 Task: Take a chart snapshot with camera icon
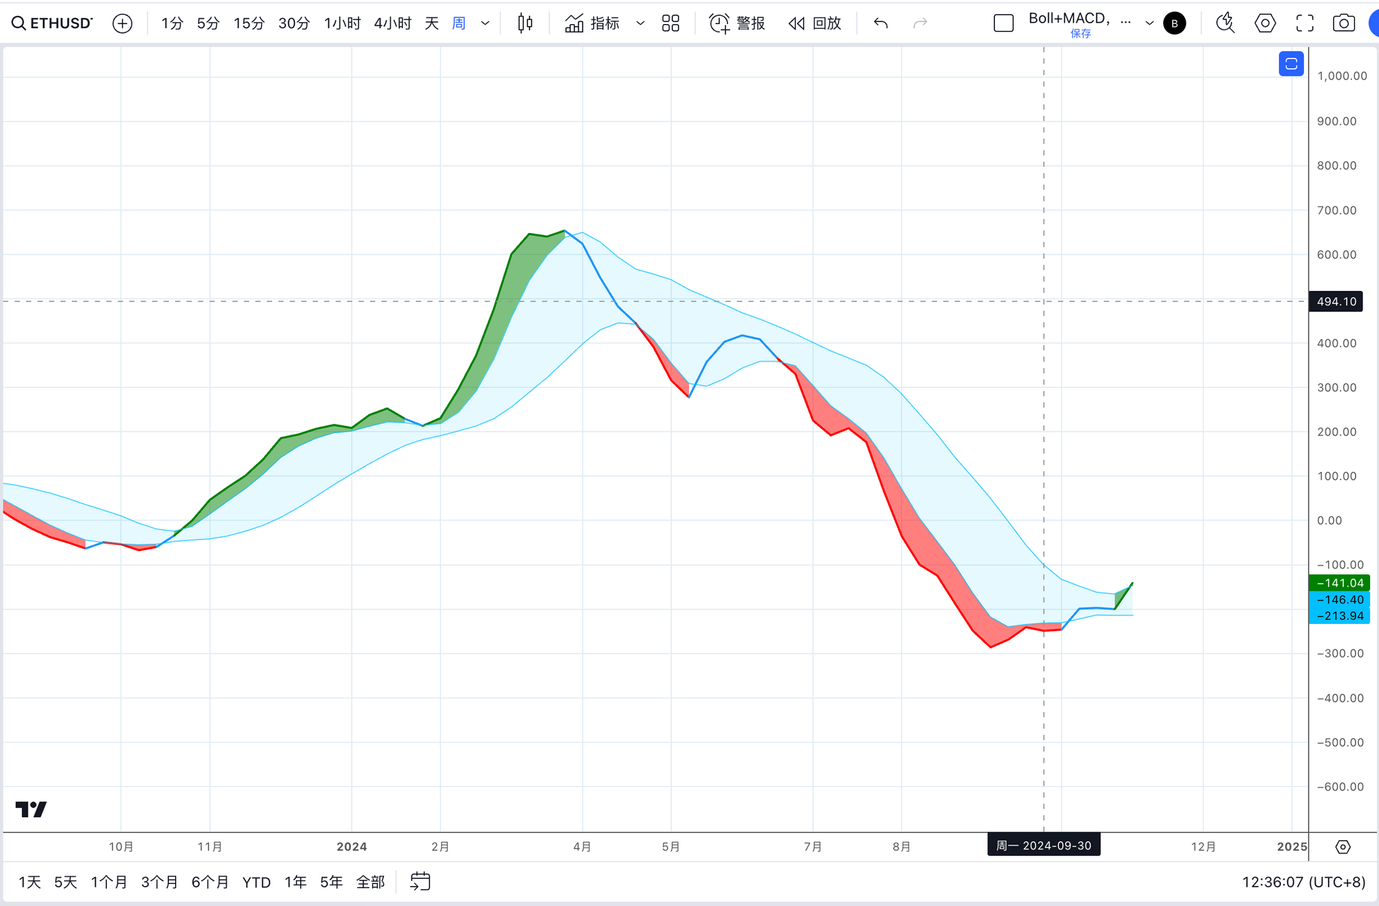[1344, 23]
